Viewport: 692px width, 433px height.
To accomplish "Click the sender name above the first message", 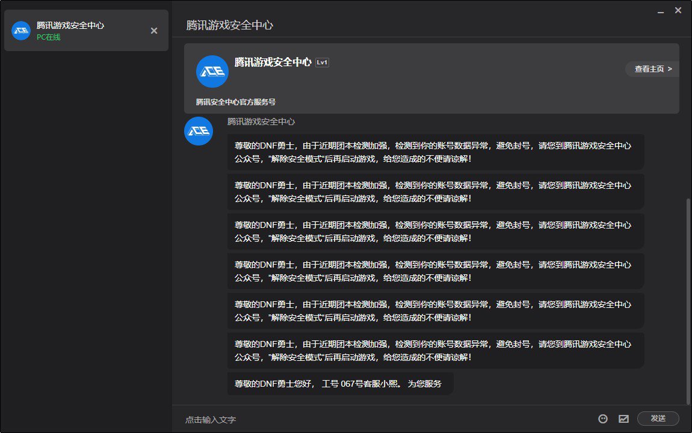I will 261,121.
